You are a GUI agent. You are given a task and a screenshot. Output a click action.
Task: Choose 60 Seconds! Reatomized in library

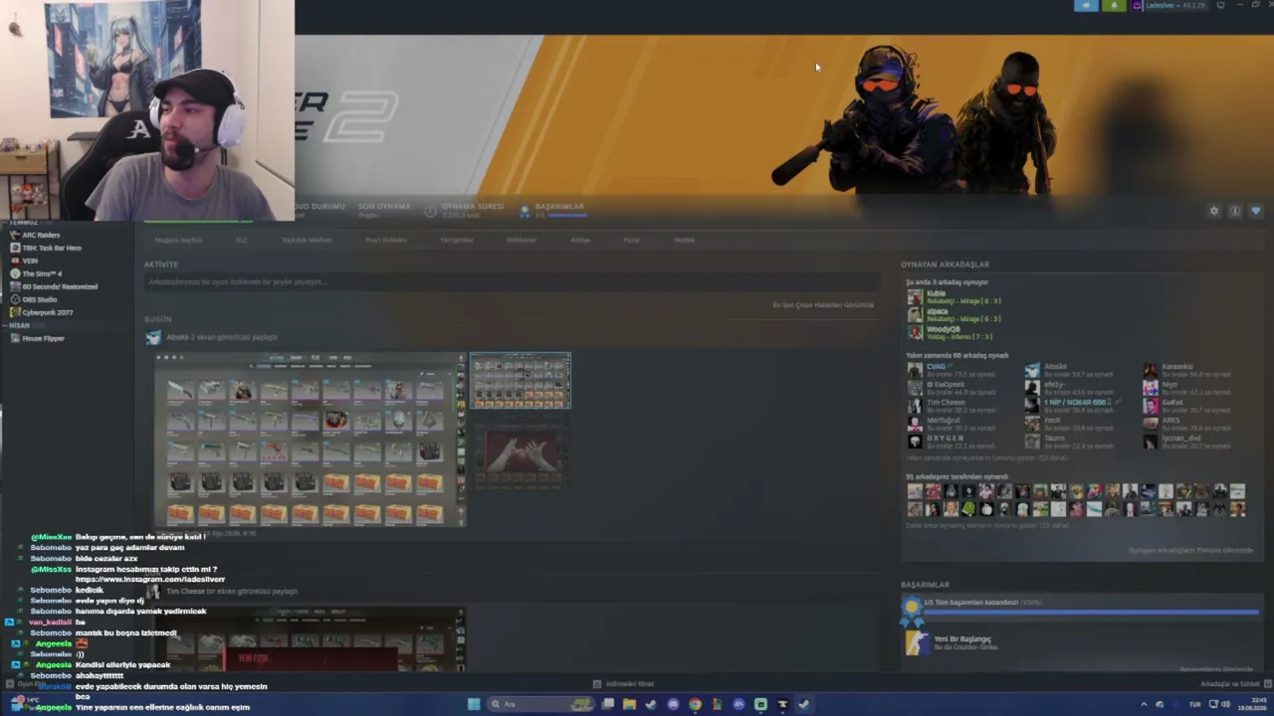(x=60, y=286)
